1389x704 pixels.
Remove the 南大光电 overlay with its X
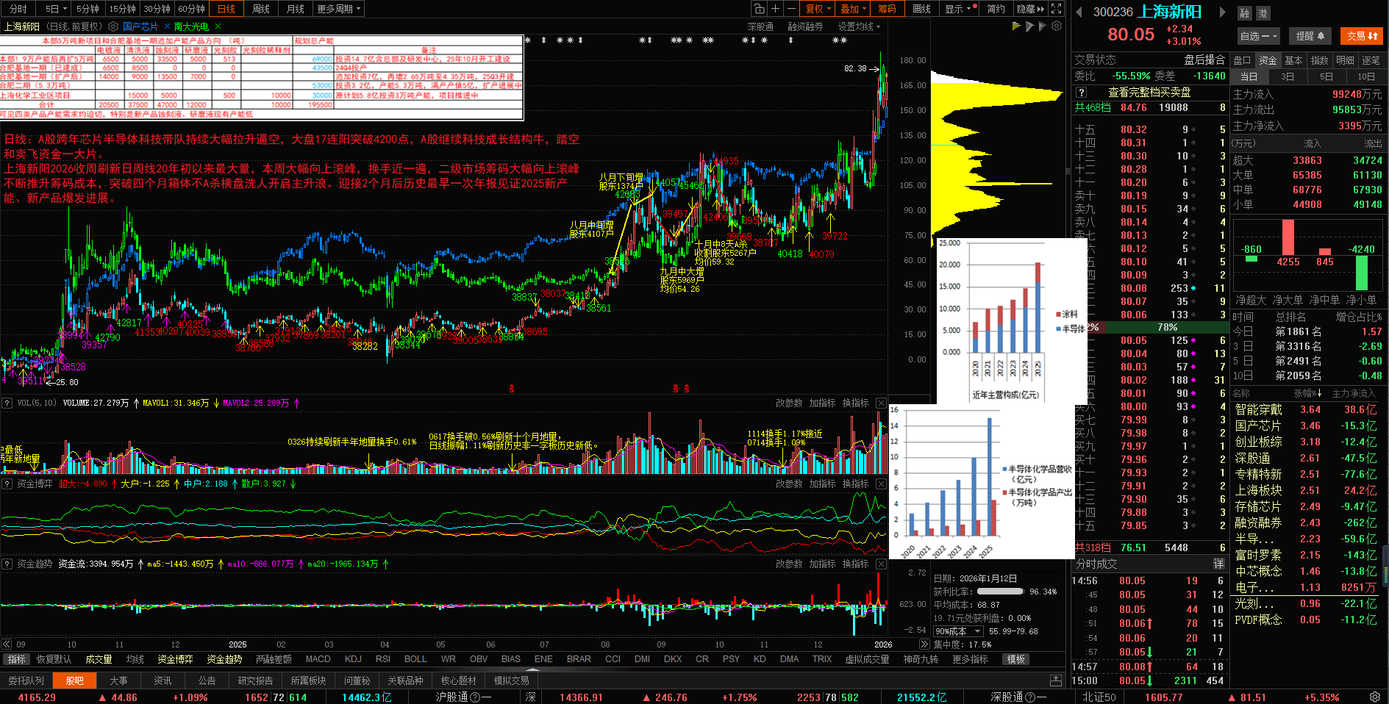coord(218,26)
